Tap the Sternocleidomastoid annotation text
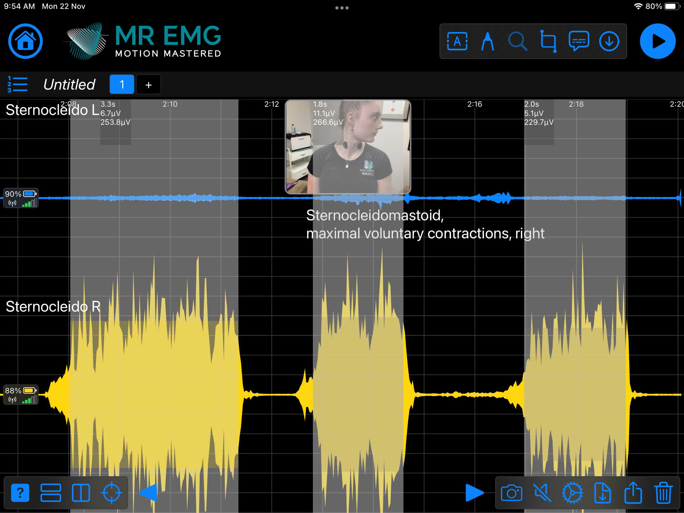This screenshot has height=513, width=684. pyautogui.click(x=425, y=224)
